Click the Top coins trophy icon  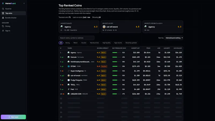coord(3,13)
